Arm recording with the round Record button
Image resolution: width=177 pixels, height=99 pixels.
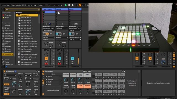72,5
